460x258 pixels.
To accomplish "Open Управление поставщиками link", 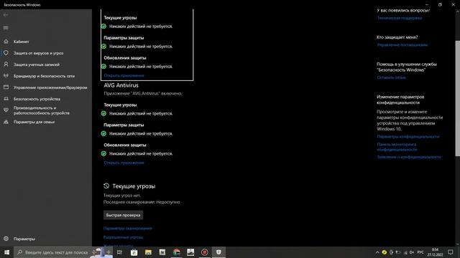I will (x=402, y=44).
